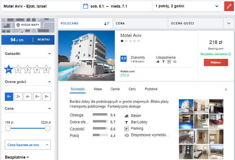The height and width of the screenshot is (160, 235).
Task: Click the Hotels.com 212 zł offer
Action: [128, 74]
